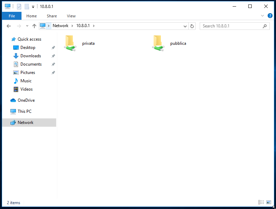The height and width of the screenshot is (209, 276).
Task: Open the File menu tab
Action: pos(12,16)
